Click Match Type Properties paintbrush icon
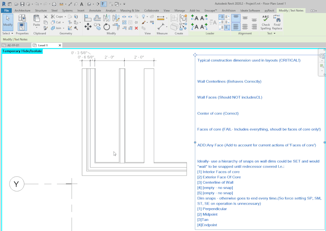Viewport: 326px width, 231px height. (x=46, y=28)
